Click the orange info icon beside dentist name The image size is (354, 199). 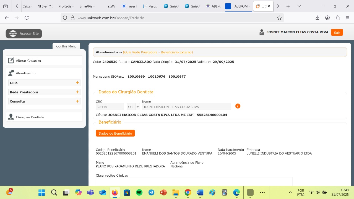click(238, 106)
